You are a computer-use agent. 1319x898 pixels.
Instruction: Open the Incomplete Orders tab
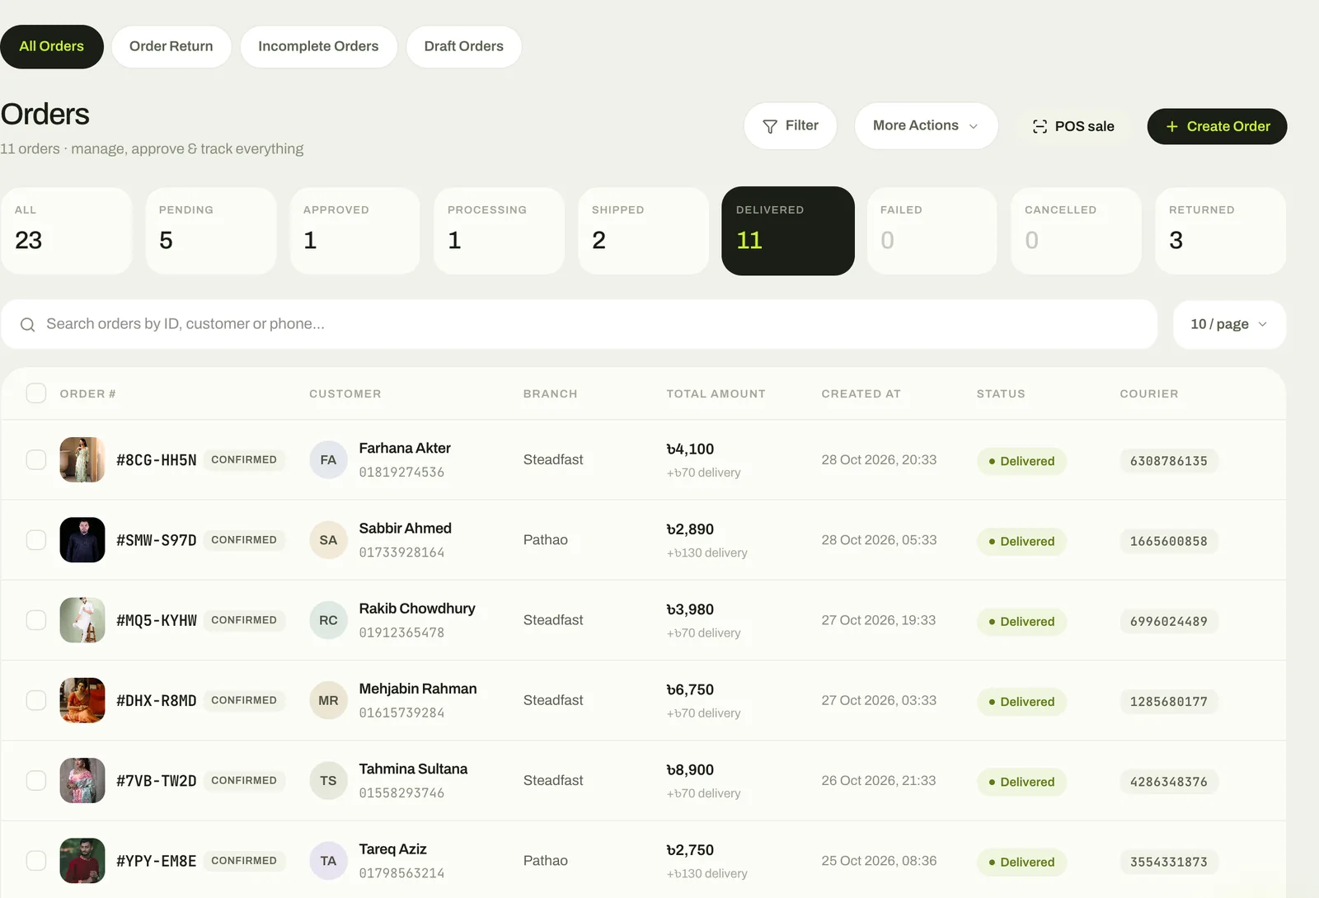coord(318,46)
